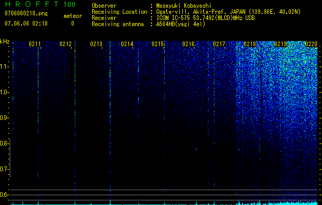Screen dimensions: 322x205
Task: Click the meteor count label
Action: coord(73,16)
